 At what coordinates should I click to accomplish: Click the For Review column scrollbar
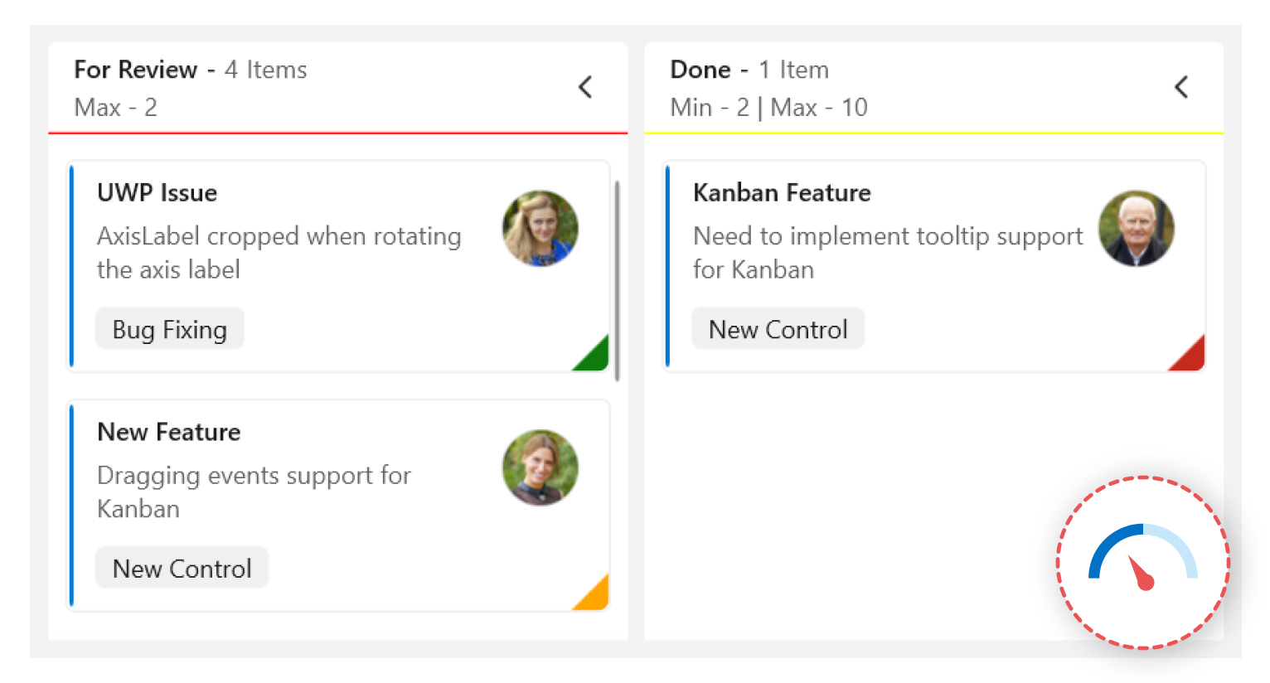[x=618, y=280]
